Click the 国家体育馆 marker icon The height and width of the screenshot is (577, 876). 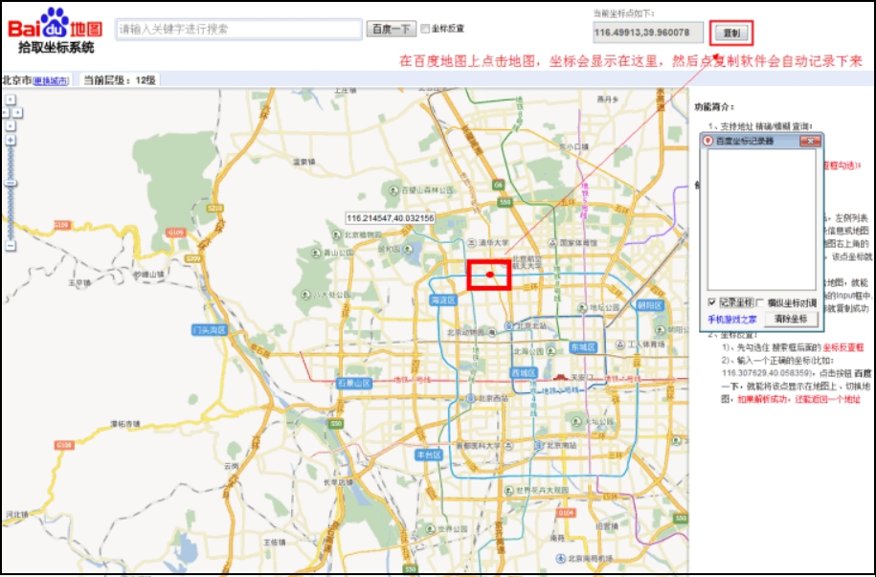[x=552, y=242]
